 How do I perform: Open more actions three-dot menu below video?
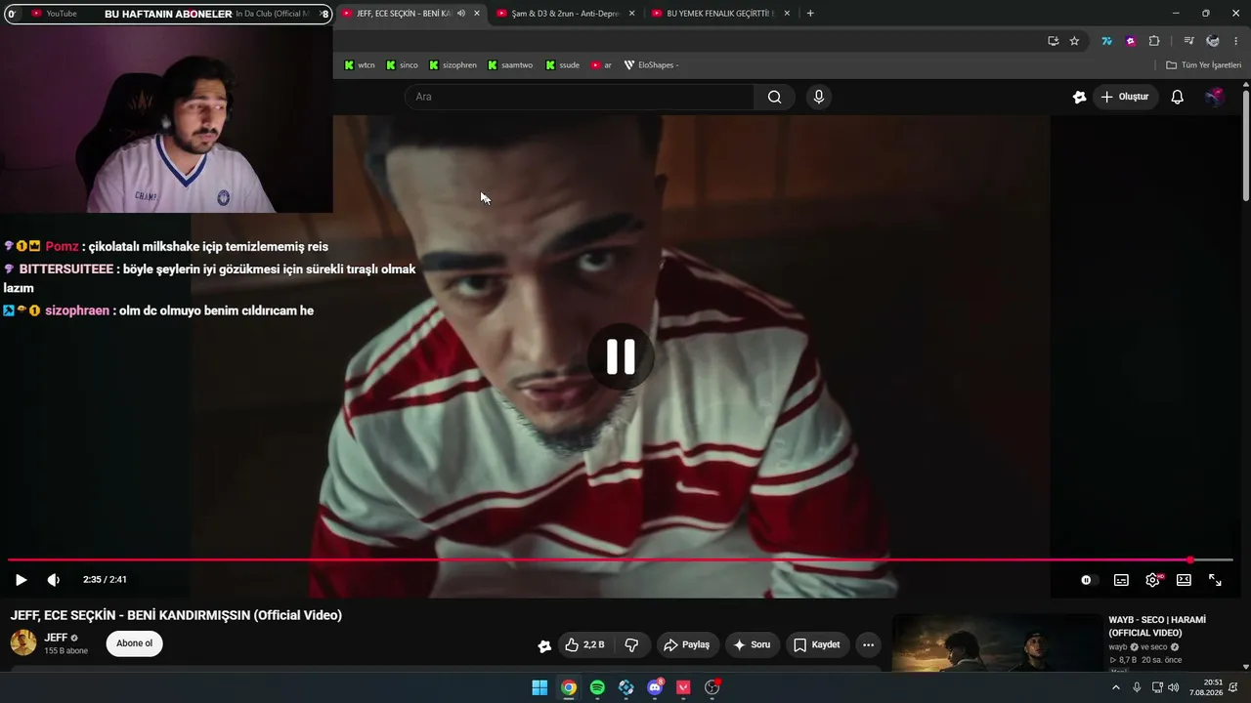click(x=868, y=644)
